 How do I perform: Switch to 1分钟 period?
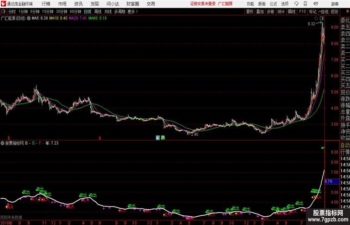pyautogui.click(x=23, y=12)
